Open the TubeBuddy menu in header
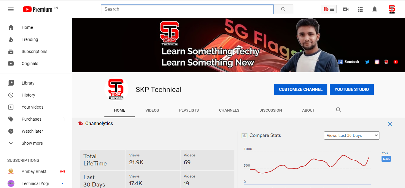This screenshot has width=405, height=188. tap(329, 9)
